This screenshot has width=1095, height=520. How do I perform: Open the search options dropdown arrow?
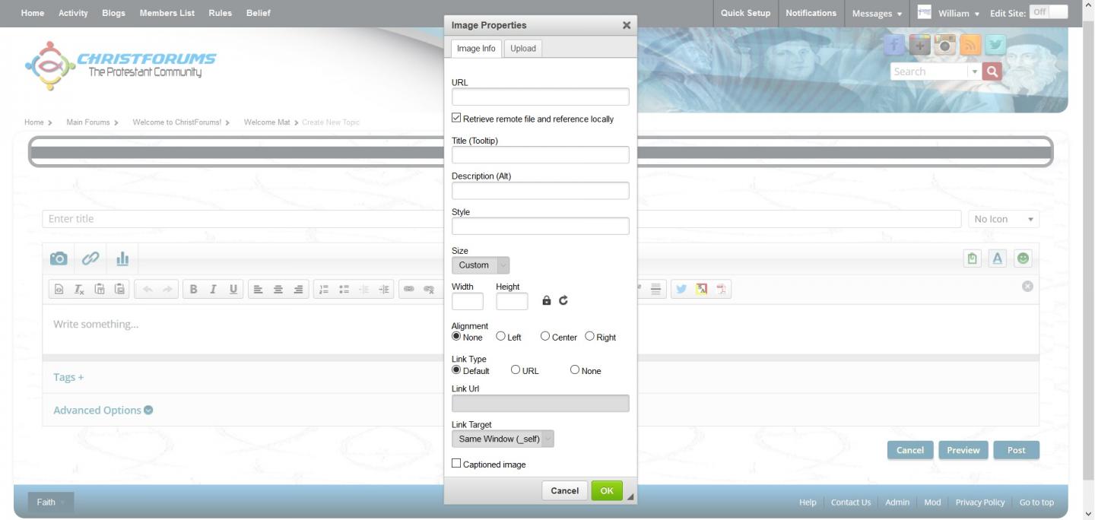974,71
